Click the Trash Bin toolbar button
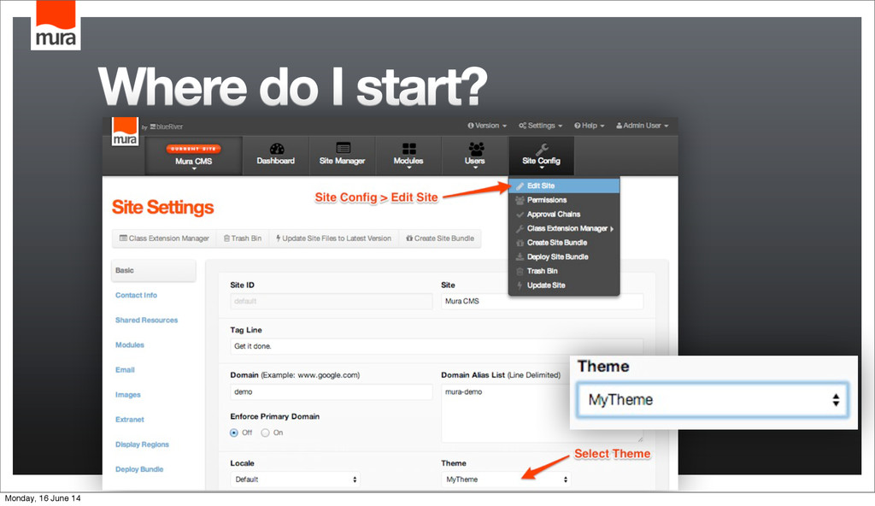 tap(243, 238)
